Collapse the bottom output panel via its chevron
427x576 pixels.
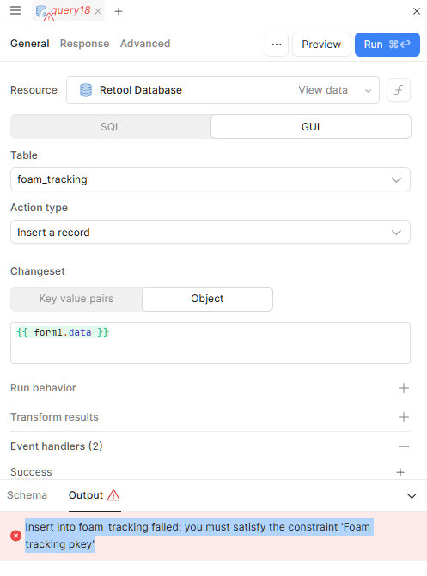[412, 495]
